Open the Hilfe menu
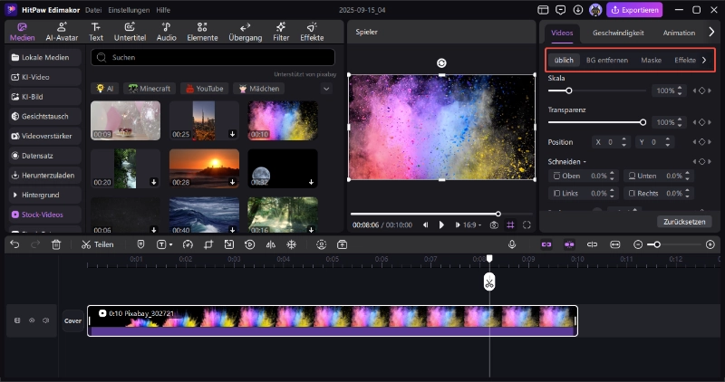The height and width of the screenshot is (382, 725). point(163,10)
